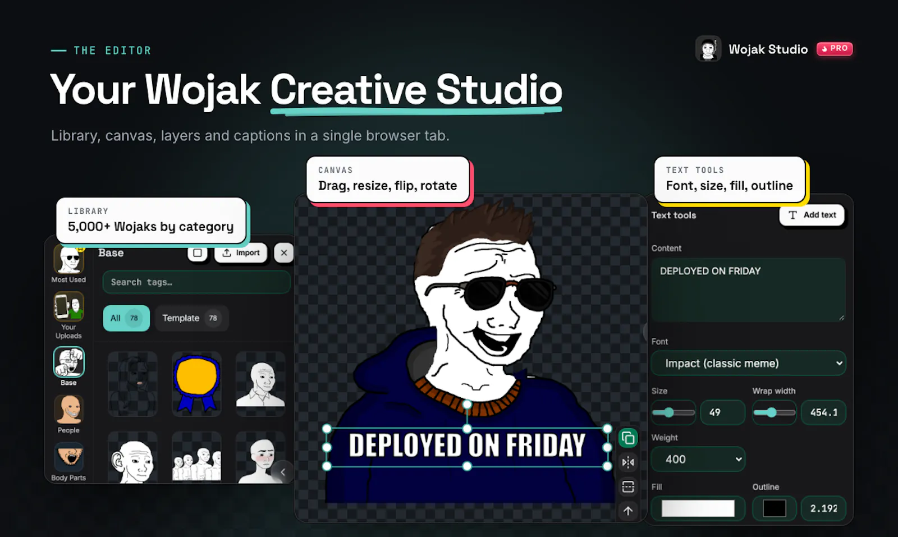Image resolution: width=898 pixels, height=537 pixels.
Task: Click the Size value field 49
Action: point(723,412)
